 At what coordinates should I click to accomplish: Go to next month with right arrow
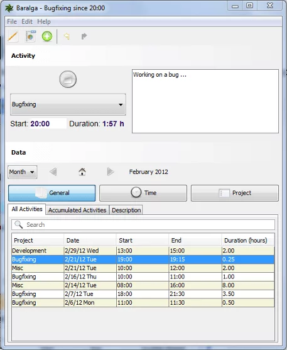point(111,172)
